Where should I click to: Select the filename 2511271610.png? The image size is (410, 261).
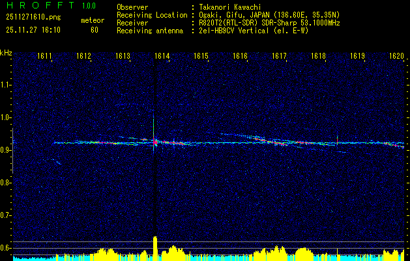pyautogui.click(x=33, y=18)
